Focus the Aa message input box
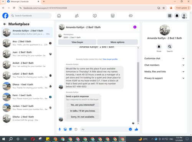Screen dimensions: 192x142 tap(104, 129)
